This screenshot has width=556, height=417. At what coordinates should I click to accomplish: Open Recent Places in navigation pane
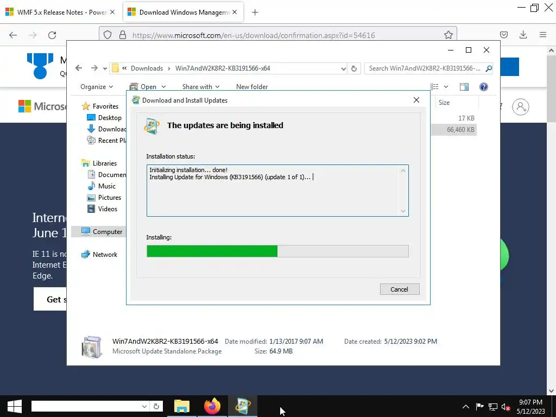click(x=106, y=141)
